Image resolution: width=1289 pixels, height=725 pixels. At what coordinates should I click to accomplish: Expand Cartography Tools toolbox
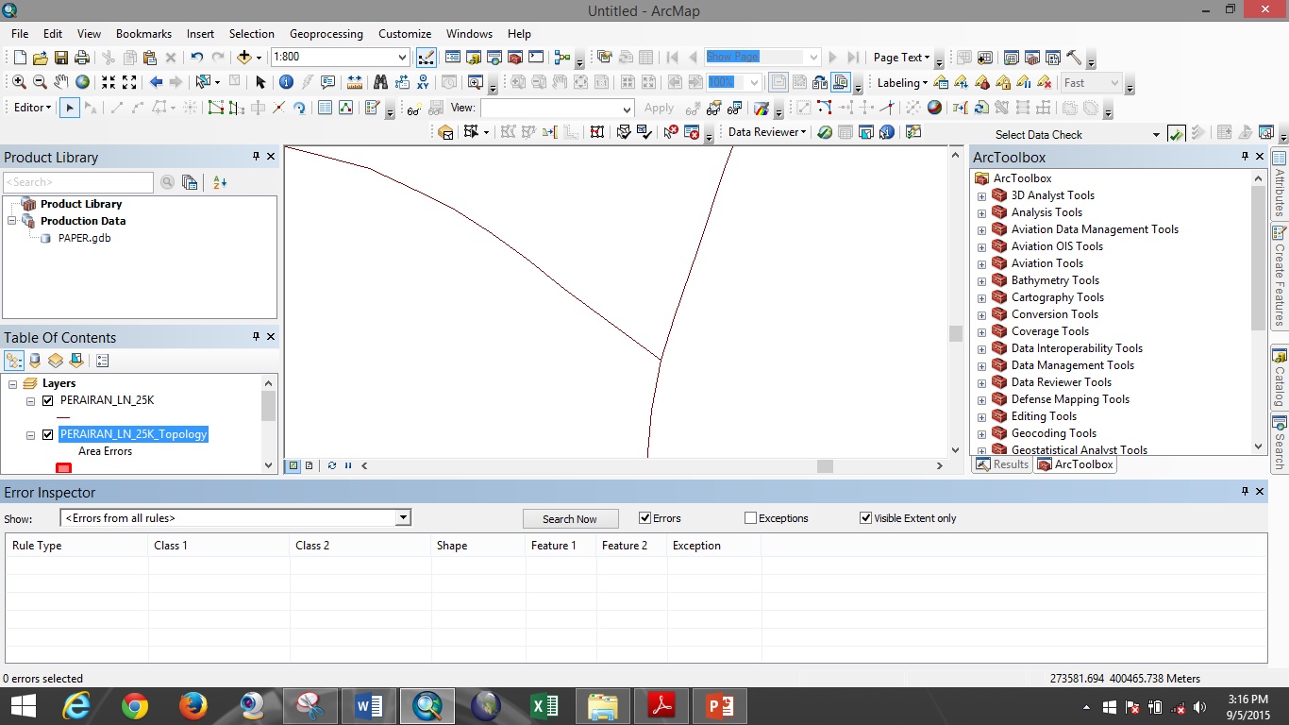981,298
